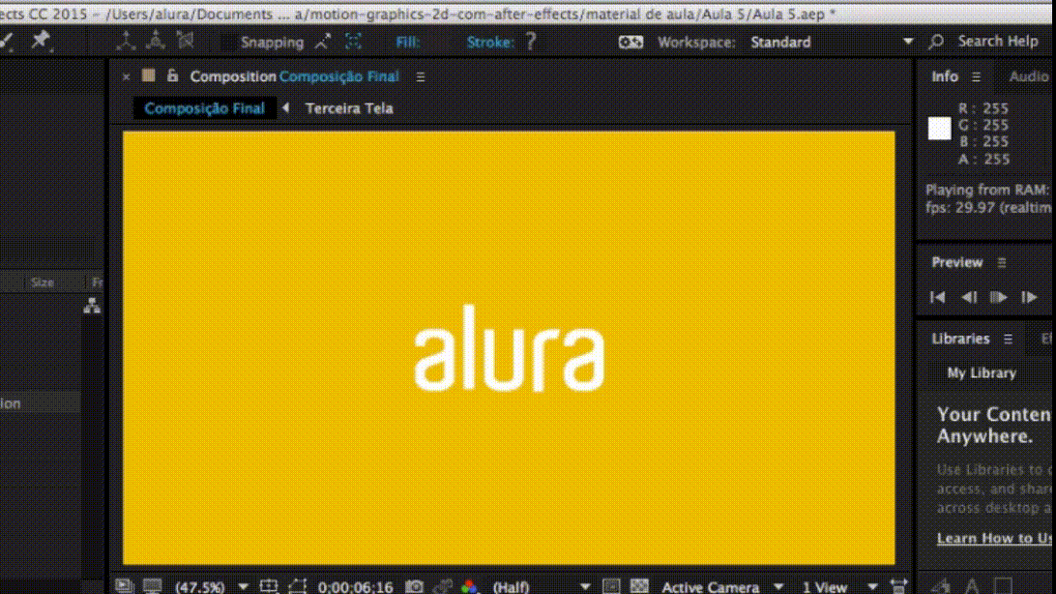Image resolution: width=1056 pixels, height=594 pixels.
Task: Toggle the transparency grid button
Action: (x=638, y=586)
